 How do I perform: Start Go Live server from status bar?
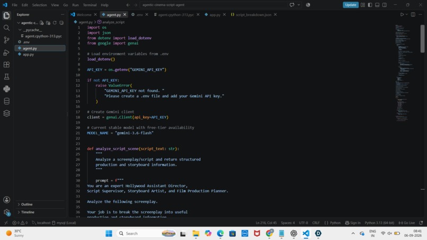(406, 223)
